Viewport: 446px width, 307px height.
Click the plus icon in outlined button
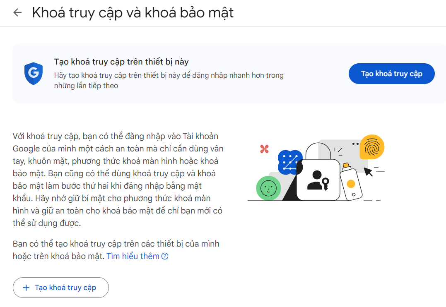click(27, 288)
